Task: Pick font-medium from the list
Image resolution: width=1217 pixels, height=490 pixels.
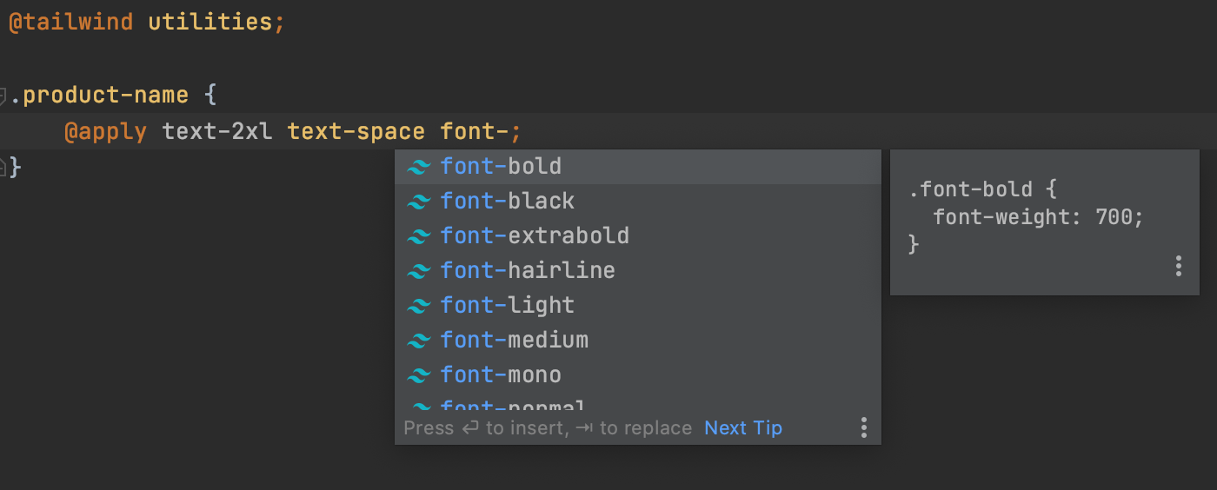Action: pos(515,341)
